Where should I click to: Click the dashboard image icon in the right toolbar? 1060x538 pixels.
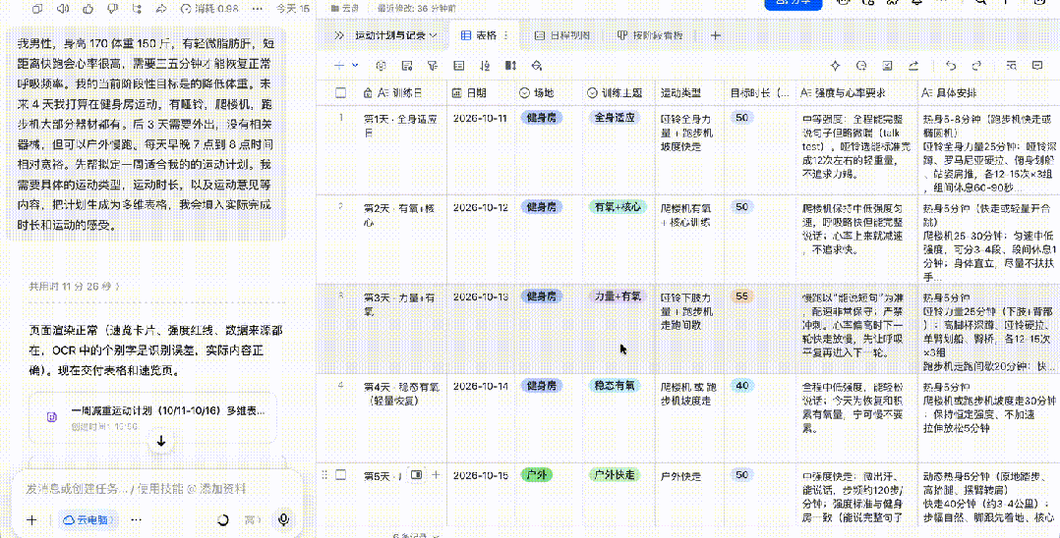887,66
